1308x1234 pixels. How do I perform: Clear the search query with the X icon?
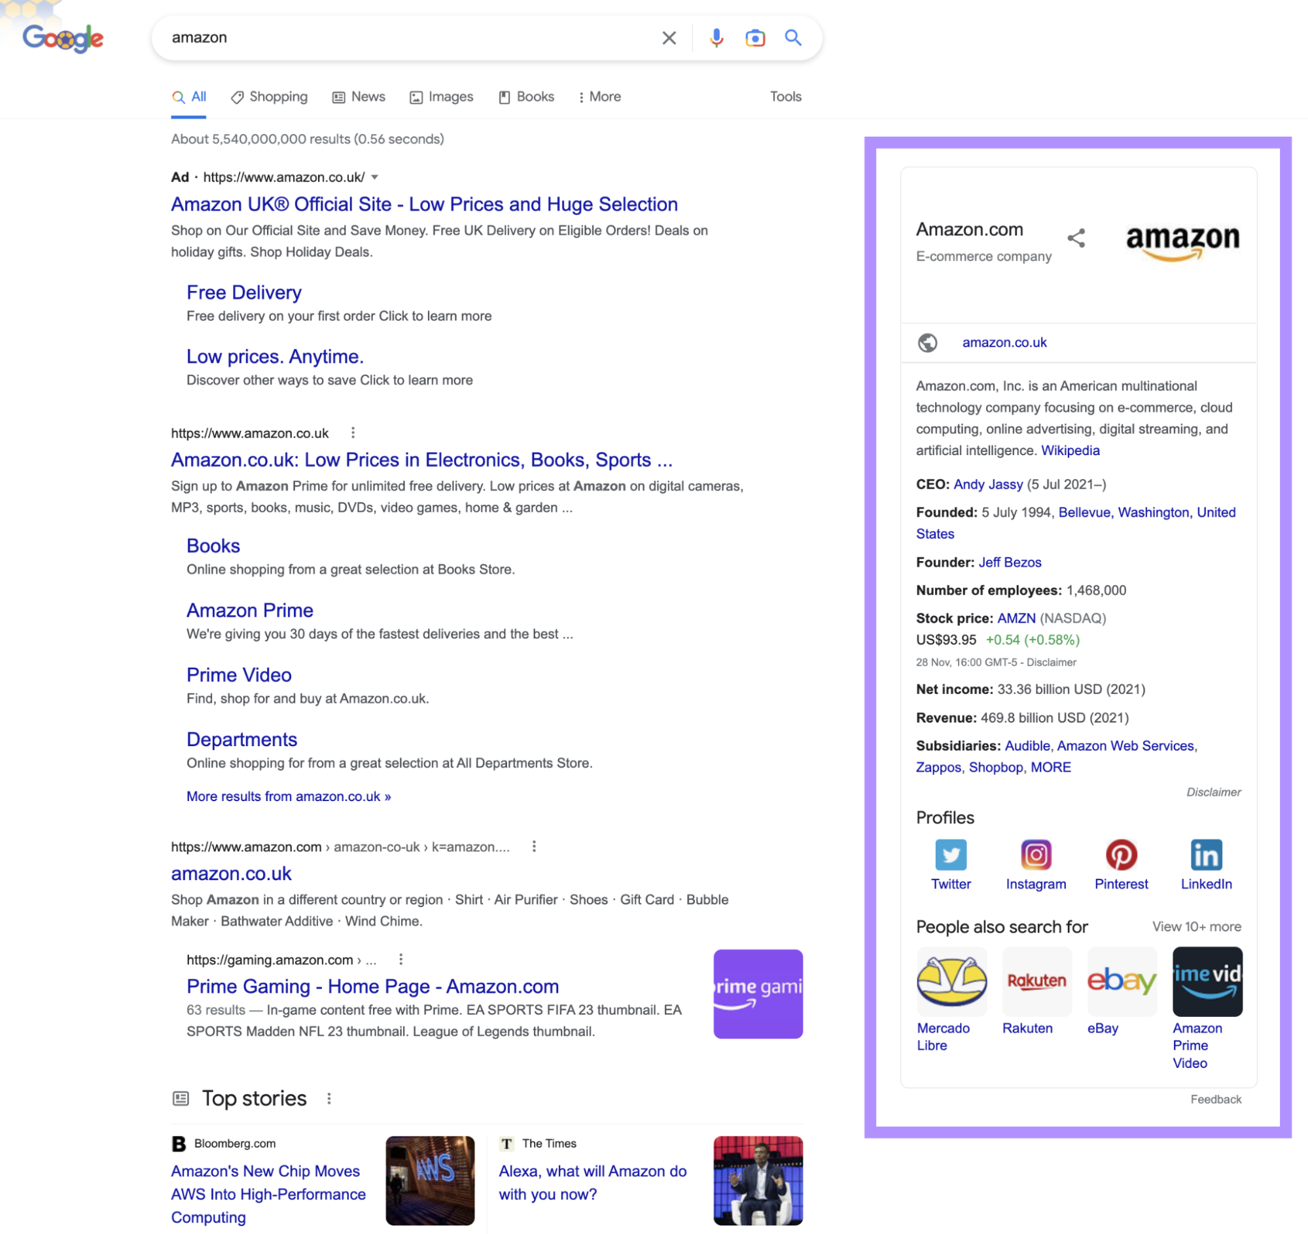click(x=669, y=37)
